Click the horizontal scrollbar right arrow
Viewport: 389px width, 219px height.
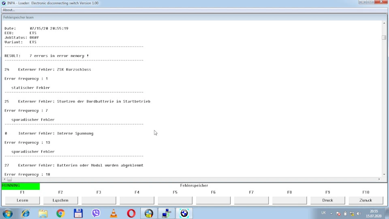[x=379, y=179]
